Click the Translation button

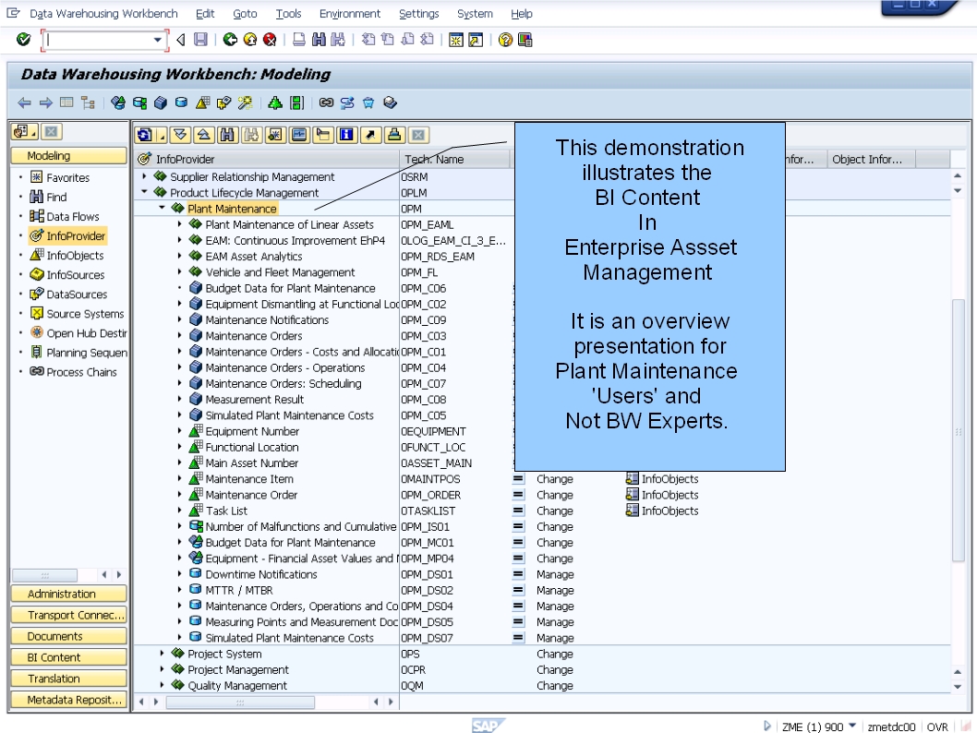click(68, 679)
